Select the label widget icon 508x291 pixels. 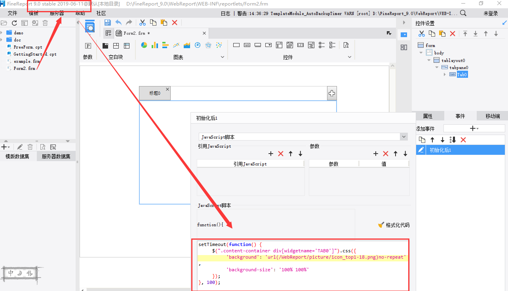[x=247, y=45]
